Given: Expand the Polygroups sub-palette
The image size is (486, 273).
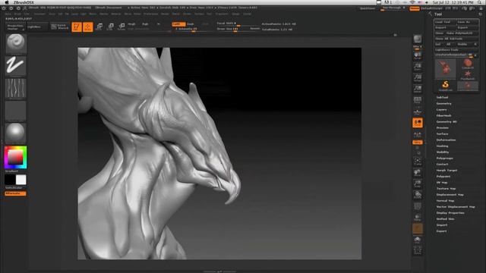Looking at the screenshot, I should click(x=445, y=158).
